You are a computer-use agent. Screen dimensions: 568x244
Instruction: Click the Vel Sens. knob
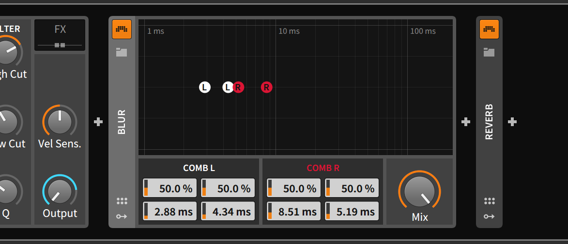60,122
